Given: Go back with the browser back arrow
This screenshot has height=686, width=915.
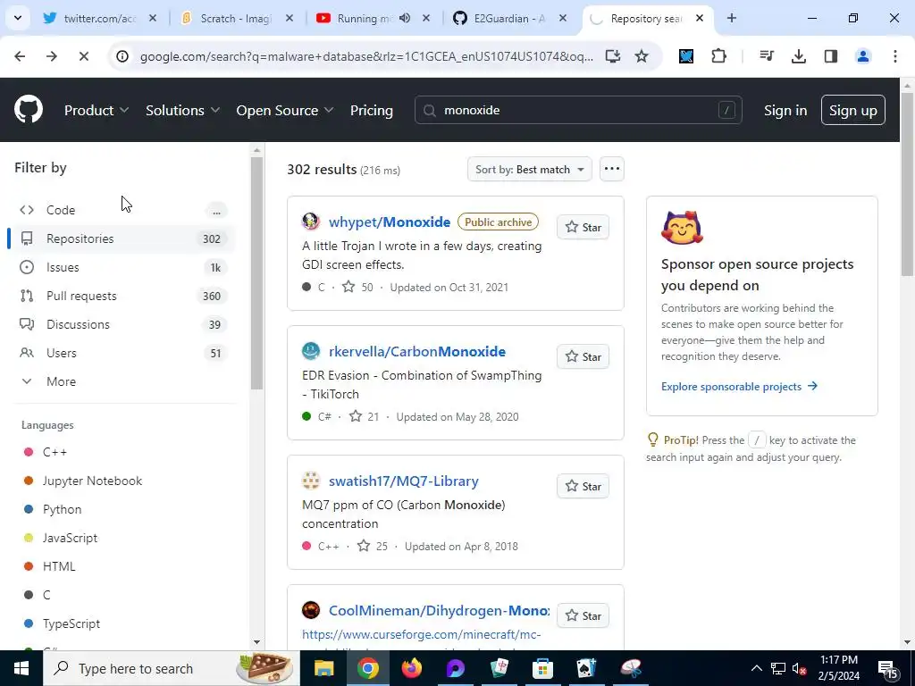Looking at the screenshot, I should 20,56.
